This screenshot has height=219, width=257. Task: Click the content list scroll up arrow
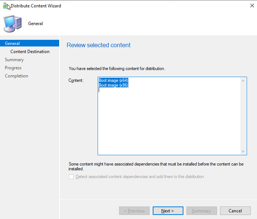(243, 81)
